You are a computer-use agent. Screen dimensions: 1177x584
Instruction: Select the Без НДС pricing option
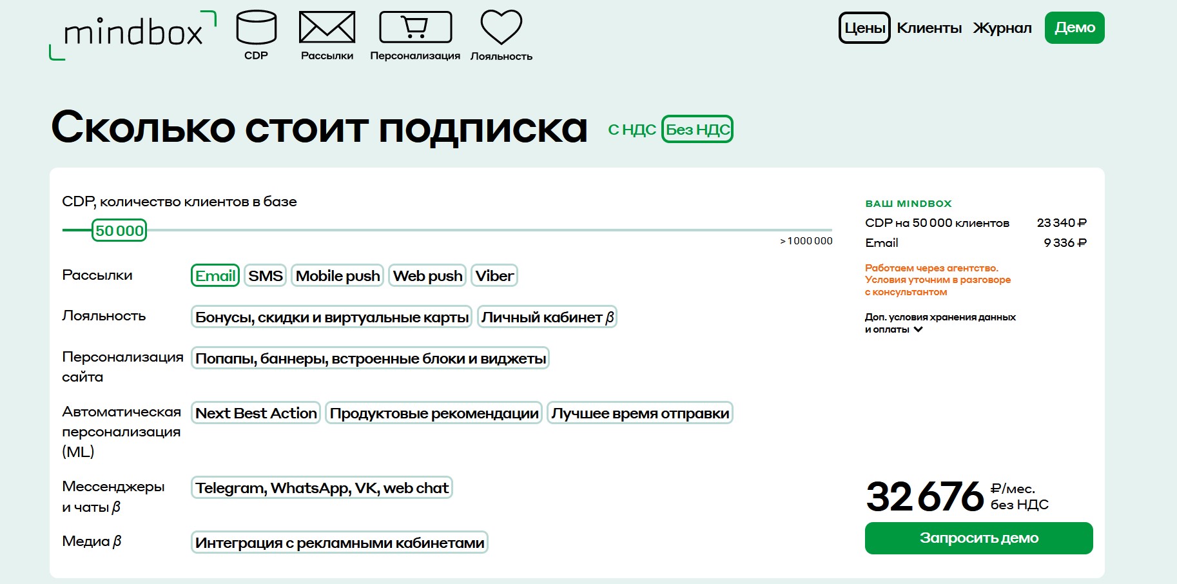point(697,130)
